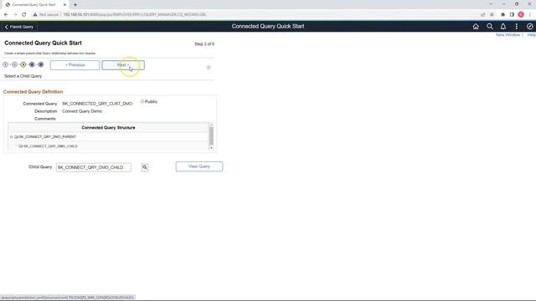Viewport: 536px width, 301px height.
Task: Select wizard step 5 circle
Action: click(41, 64)
